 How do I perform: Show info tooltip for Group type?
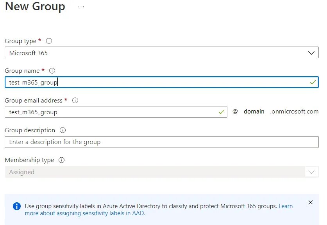[49, 41]
